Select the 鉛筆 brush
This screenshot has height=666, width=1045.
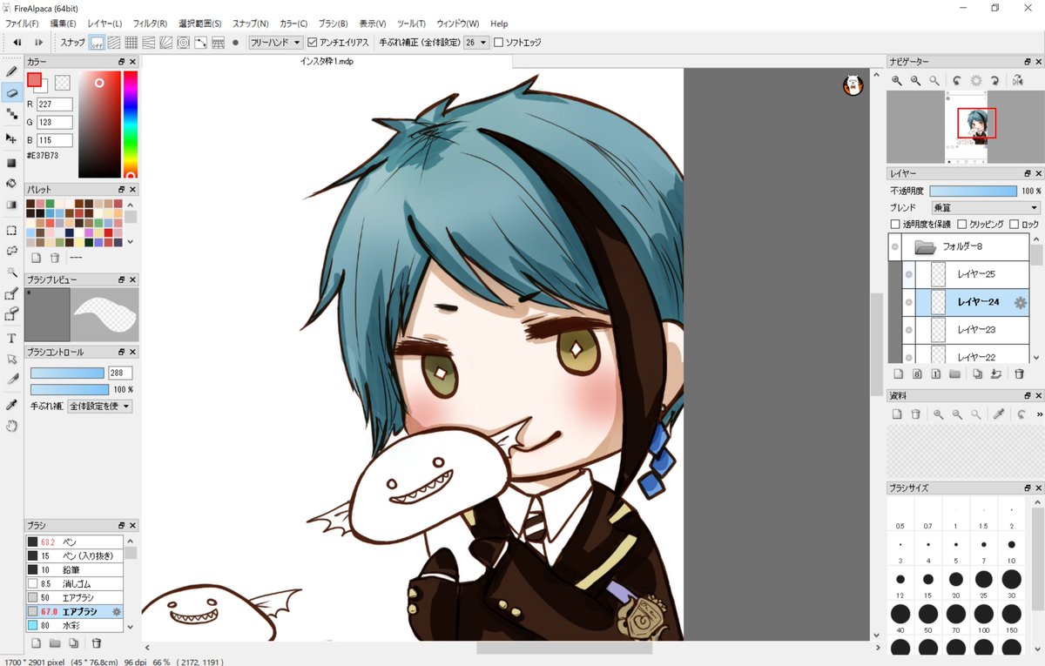pyautogui.click(x=74, y=569)
